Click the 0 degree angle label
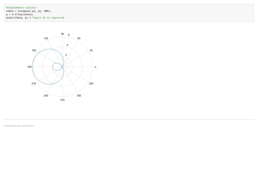Image resolution: width=258 pixels, height=193 pixels. (x=95, y=67)
